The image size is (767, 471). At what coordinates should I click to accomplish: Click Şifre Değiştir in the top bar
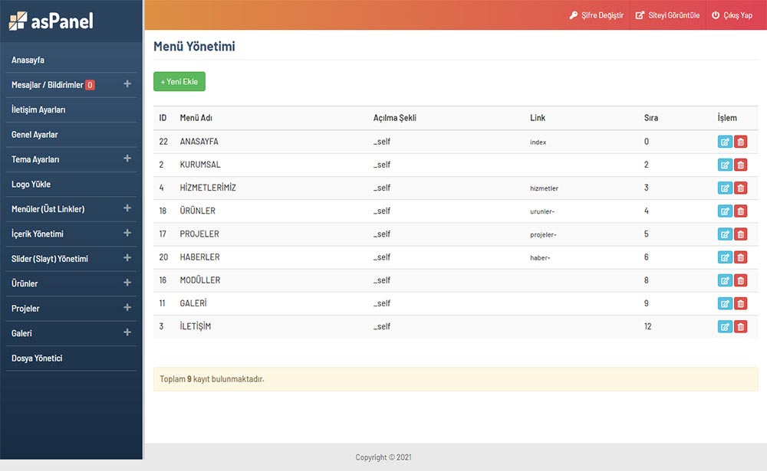(x=596, y=15)
